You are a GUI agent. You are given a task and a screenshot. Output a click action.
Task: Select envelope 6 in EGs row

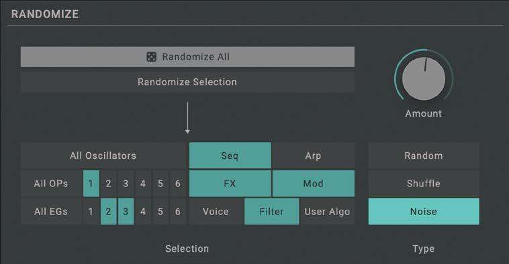178,212
